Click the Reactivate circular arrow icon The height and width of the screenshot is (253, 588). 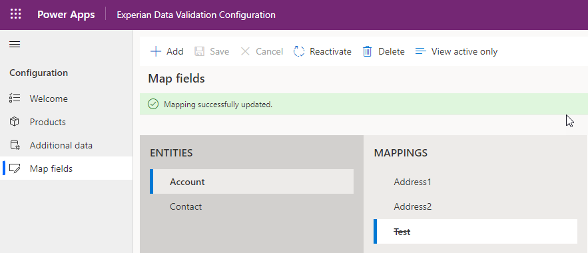point(299,51)
